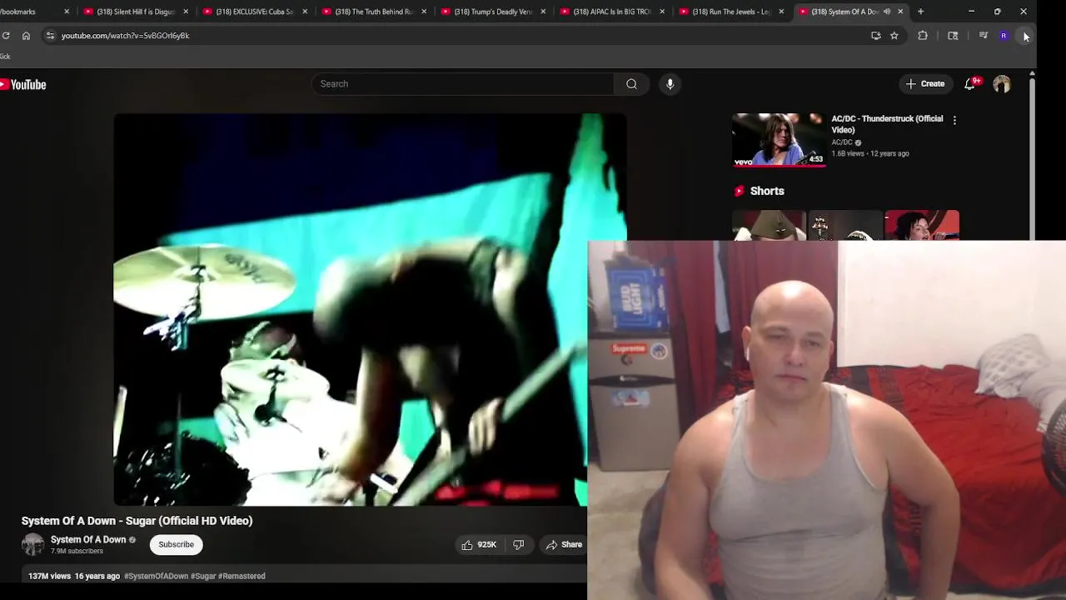The image size is (1066, 600).
Task: Open the System Of A Down channel name
Action: (x=88, y=539)
